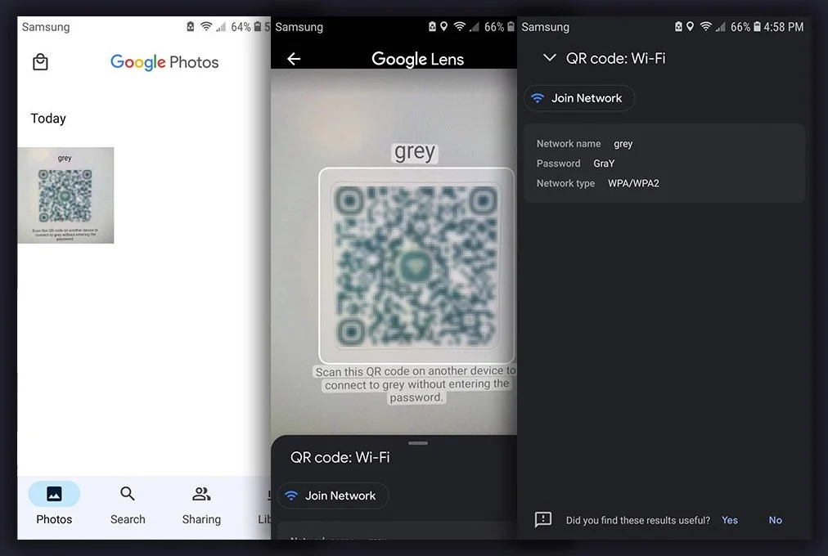The image size is (828, 556).
Task: Switch to the Sharing tab
Action: point(201,504)
